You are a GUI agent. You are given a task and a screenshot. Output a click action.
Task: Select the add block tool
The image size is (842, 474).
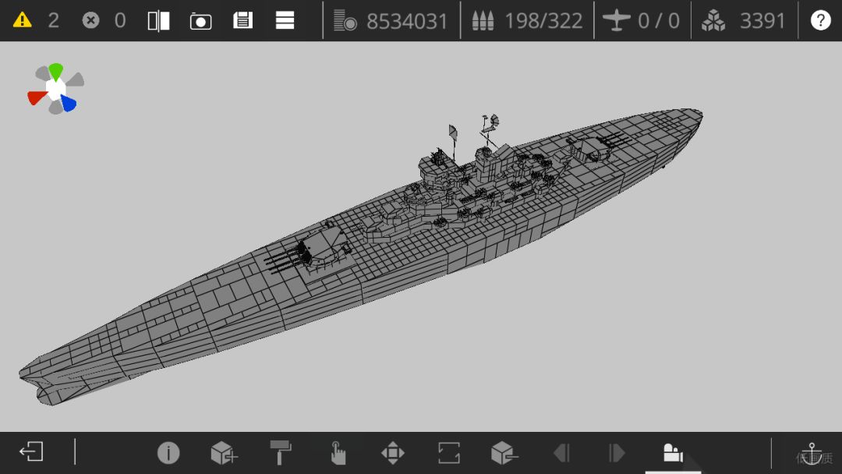tap(224, 452)
